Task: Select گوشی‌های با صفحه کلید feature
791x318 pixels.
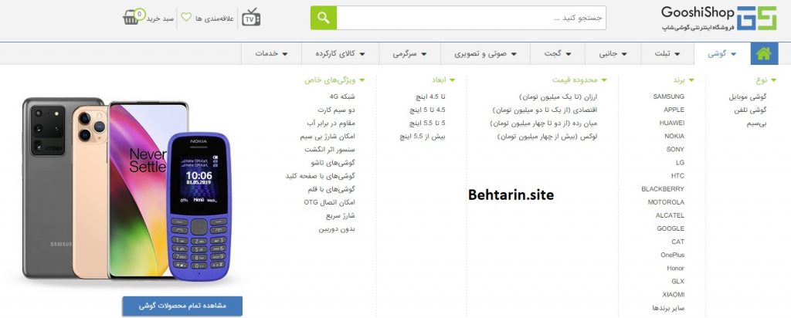Action: tap(321, 176)
